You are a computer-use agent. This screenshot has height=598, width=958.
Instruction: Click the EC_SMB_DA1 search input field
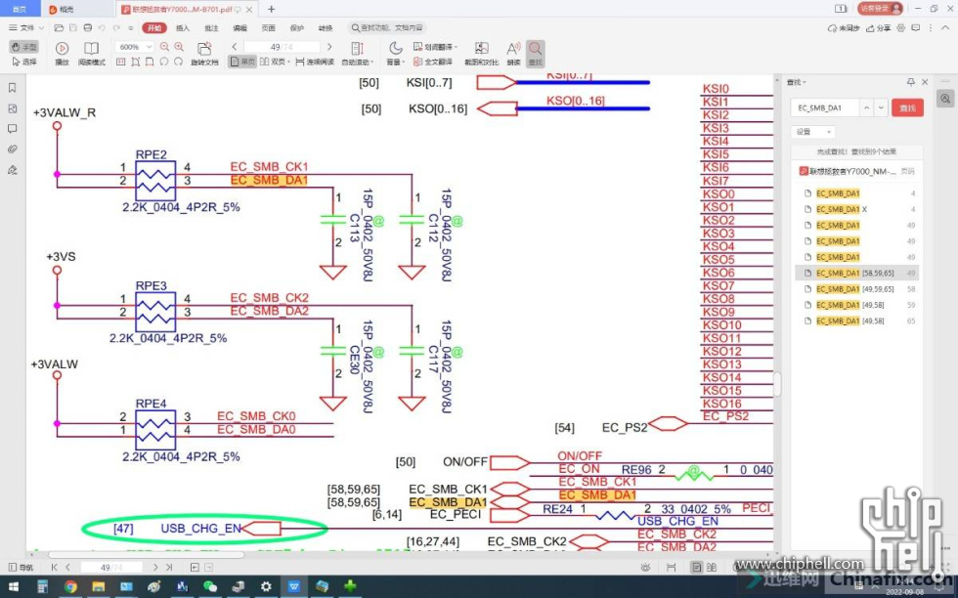(x=824, y=107)
